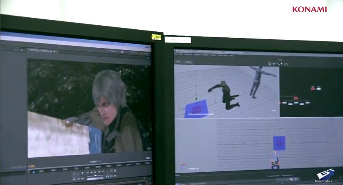Click the blue round icon at the timeline ruler start
343x185 pixels.
[x=34, y=172]
